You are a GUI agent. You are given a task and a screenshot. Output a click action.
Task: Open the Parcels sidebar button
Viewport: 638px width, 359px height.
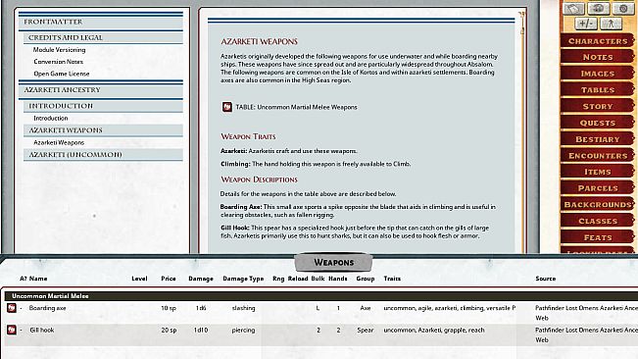pyautogui.click(x=597, y=188)
